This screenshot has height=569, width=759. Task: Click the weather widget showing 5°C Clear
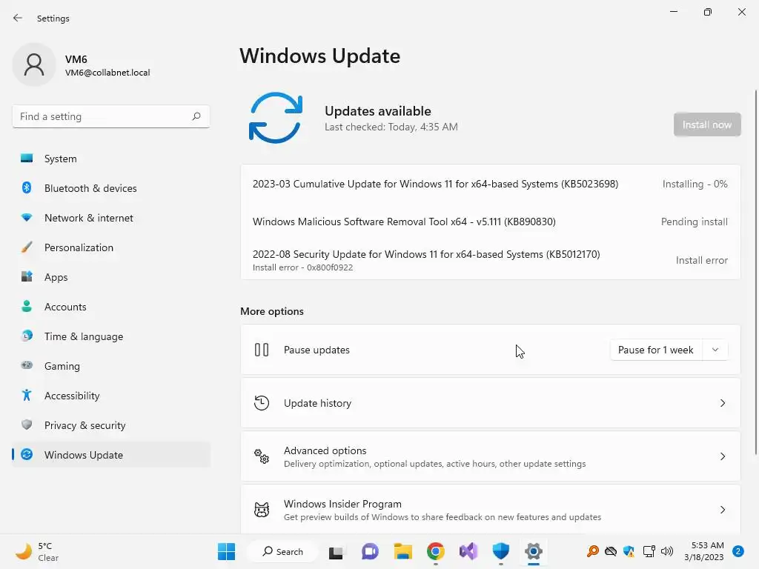click(x=37, y=551)
